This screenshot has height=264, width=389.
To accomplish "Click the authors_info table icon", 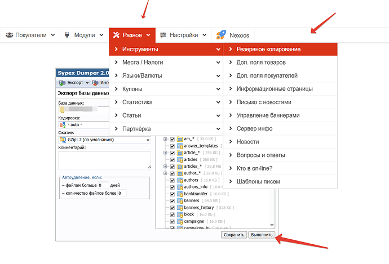I will tap(180, 187).
